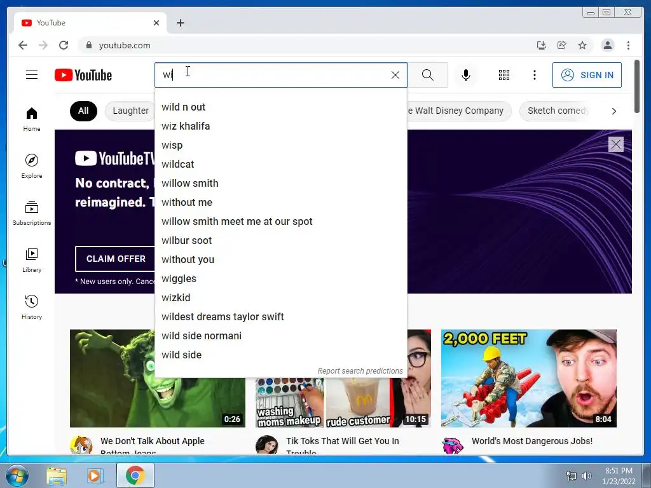Open Library in sidebar
Viewport: 651px width, 488px height.
[x=32, y=260]
